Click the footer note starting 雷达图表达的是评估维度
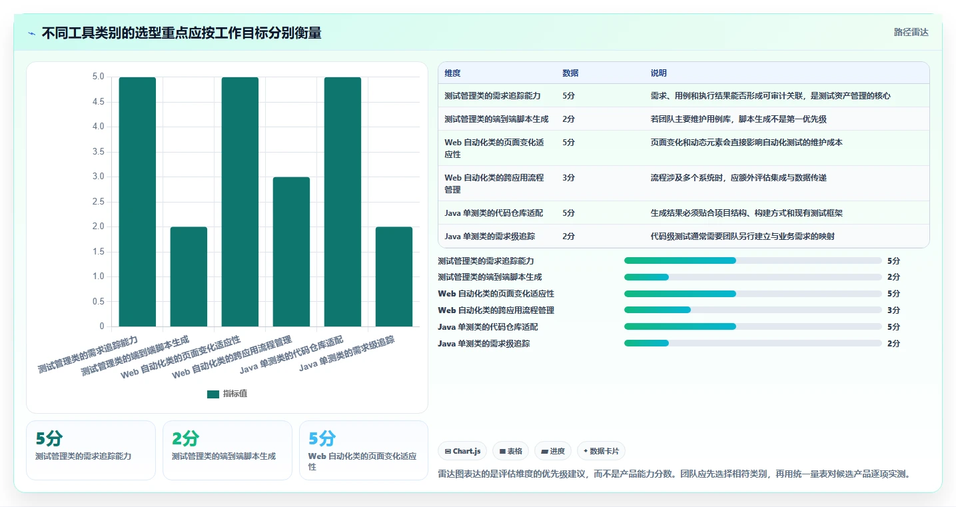 click(x=674, y=474)
